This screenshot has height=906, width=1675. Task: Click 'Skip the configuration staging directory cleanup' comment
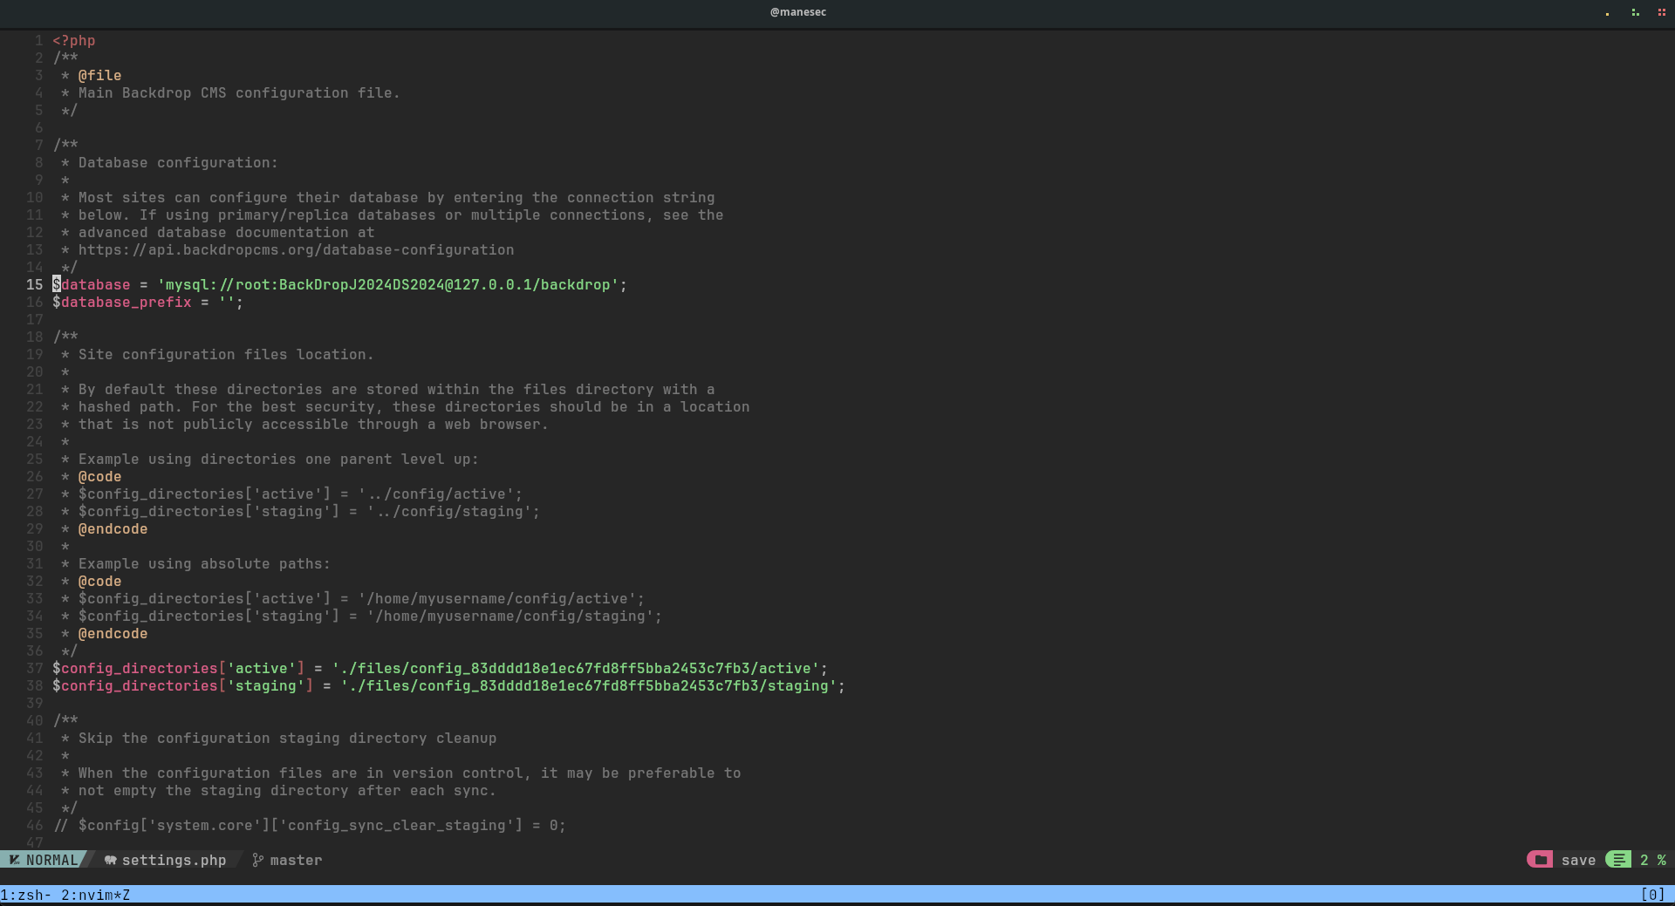(288, 739)
